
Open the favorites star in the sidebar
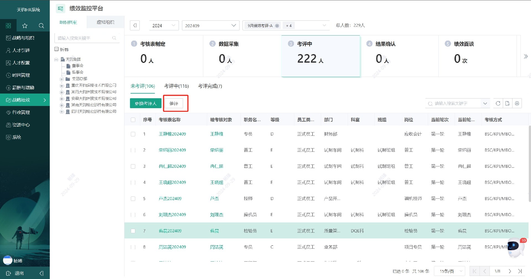pyautogui.click(x=25, y=26)
